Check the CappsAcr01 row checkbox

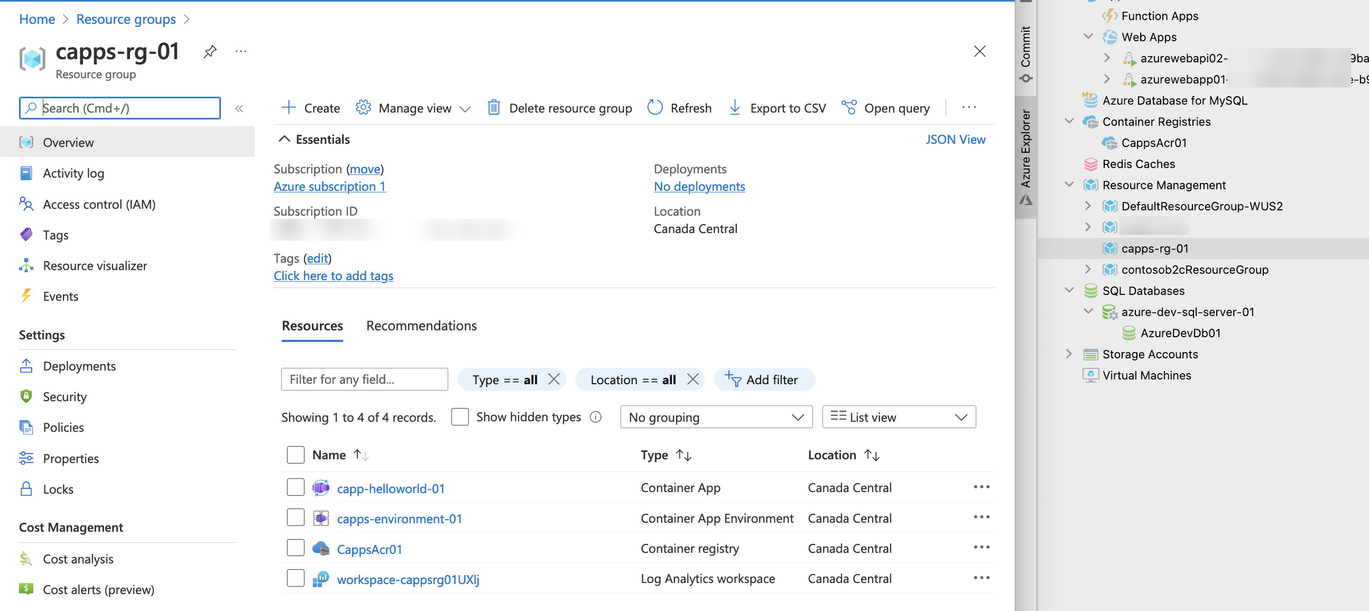point(295,548)
